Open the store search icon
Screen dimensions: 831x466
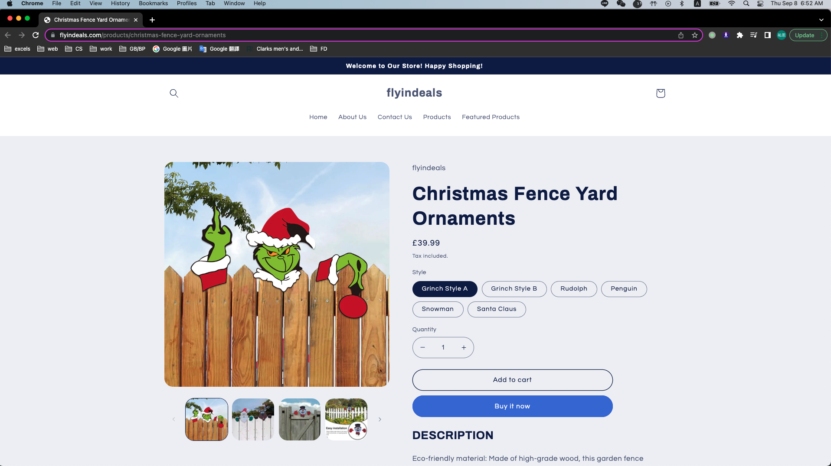(174, 93)
